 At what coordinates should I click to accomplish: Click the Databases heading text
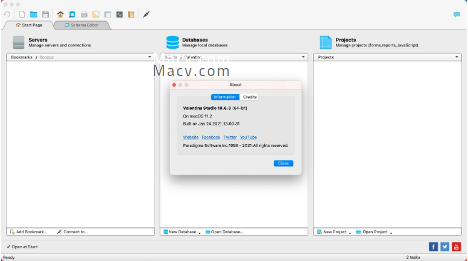pyautogui.click(x=195, y=40)
